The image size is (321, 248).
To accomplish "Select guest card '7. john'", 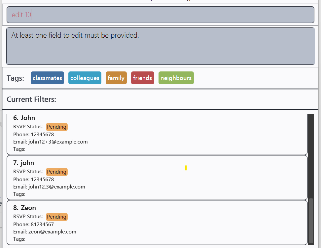I will pyautogui.click(x=157, y=178).
